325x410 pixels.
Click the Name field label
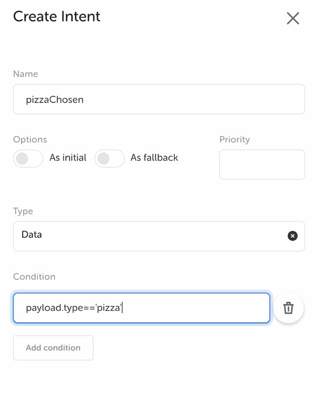click(26, 74)
